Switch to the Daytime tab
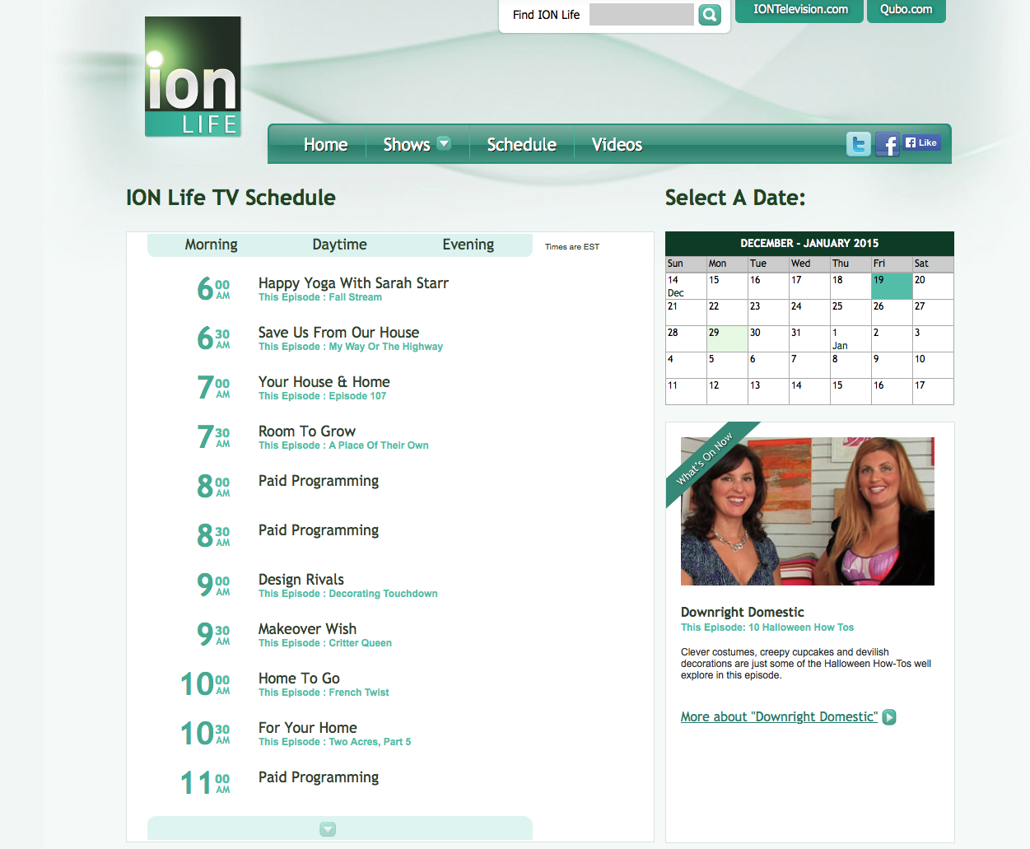This screenshot has height=849, width=1030. point(339,245)
